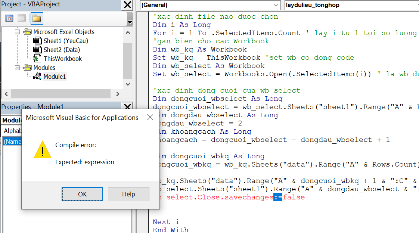Click OK in the Compile error dialog
Image resolution: width=419 pixels, height=233 pixels.
(82, 194)
